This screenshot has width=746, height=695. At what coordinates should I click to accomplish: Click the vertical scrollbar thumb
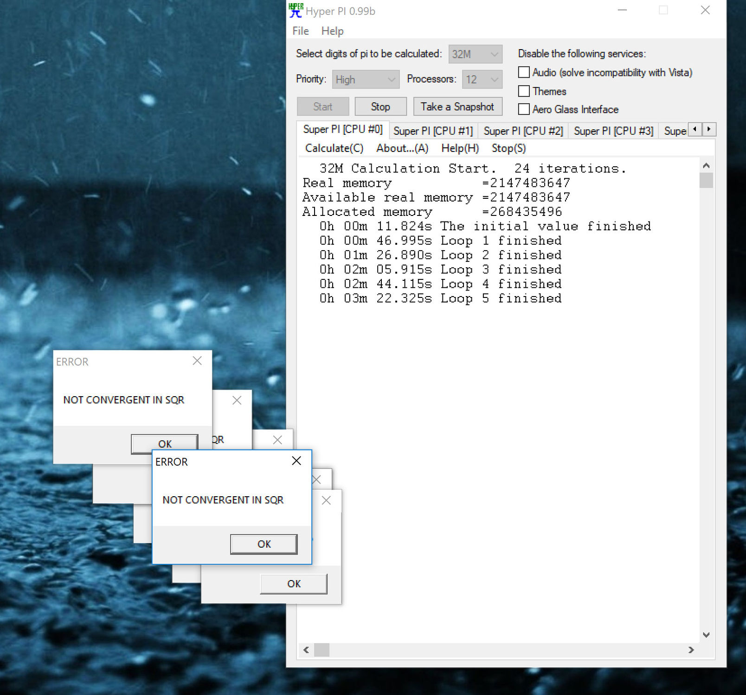[706, 180]
